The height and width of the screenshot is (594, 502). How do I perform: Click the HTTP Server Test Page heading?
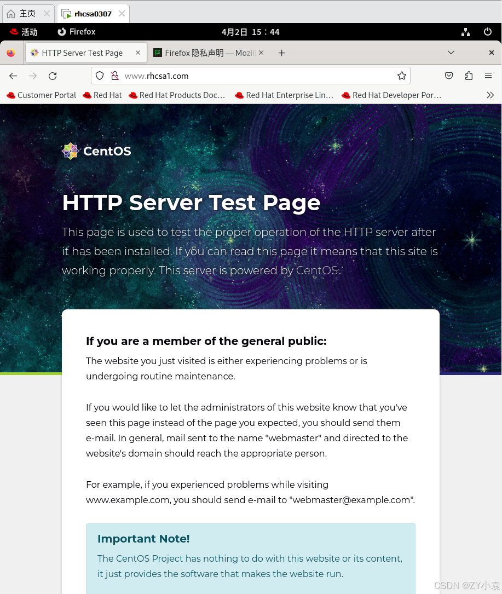[x=191, y=203]
